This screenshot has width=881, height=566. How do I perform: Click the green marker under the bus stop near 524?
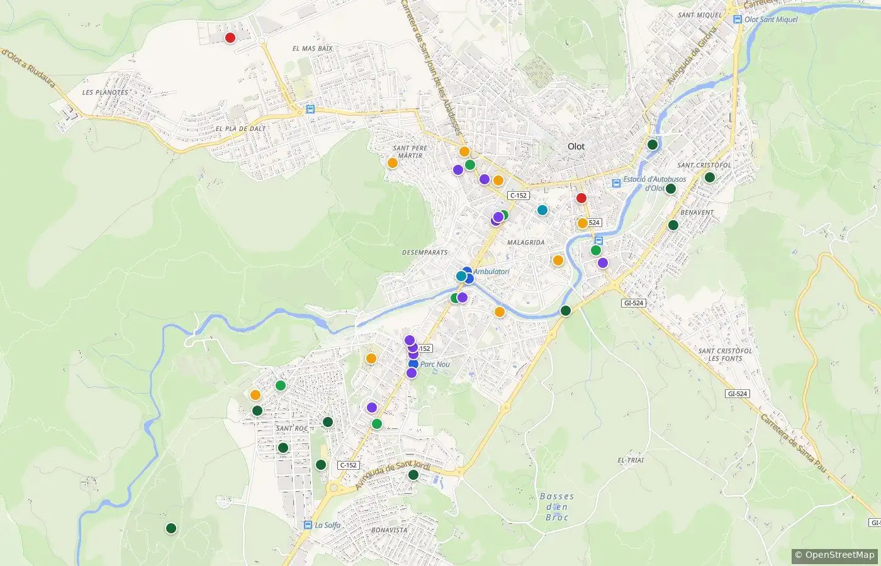tap(596, 250)
